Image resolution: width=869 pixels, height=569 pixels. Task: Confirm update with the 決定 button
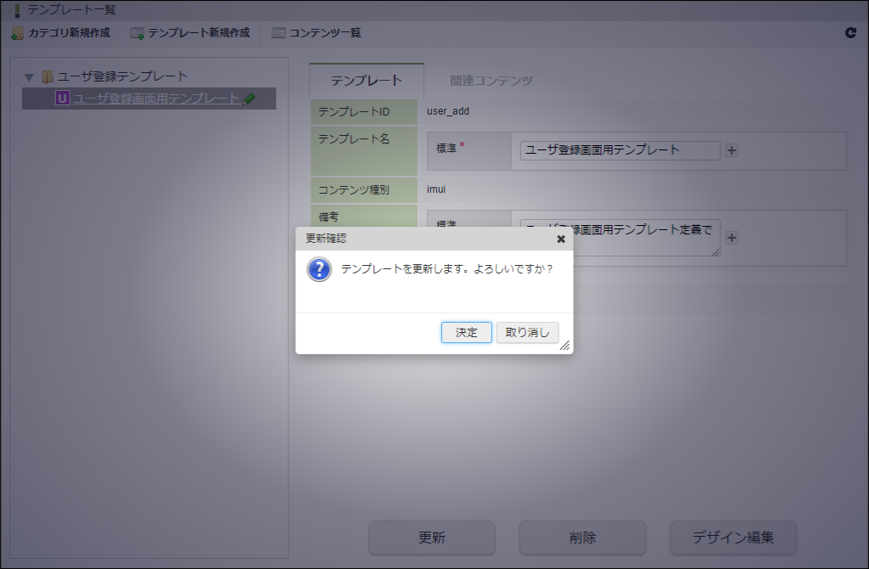[466, 332]
